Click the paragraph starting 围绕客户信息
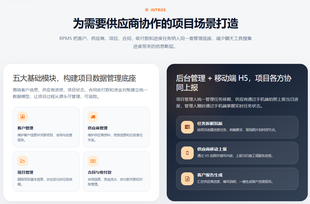This screenshot has width=310, height=204. point(80,93)
